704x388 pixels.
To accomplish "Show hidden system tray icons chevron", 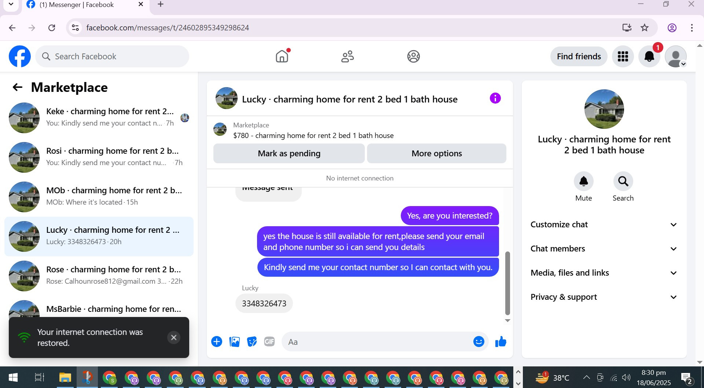I will pos(586,377).
